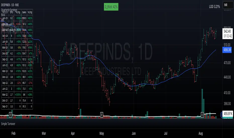Select the Mar-23 quarter row label
The height and width of the screenshot is (138, 234).
[5, 71]
